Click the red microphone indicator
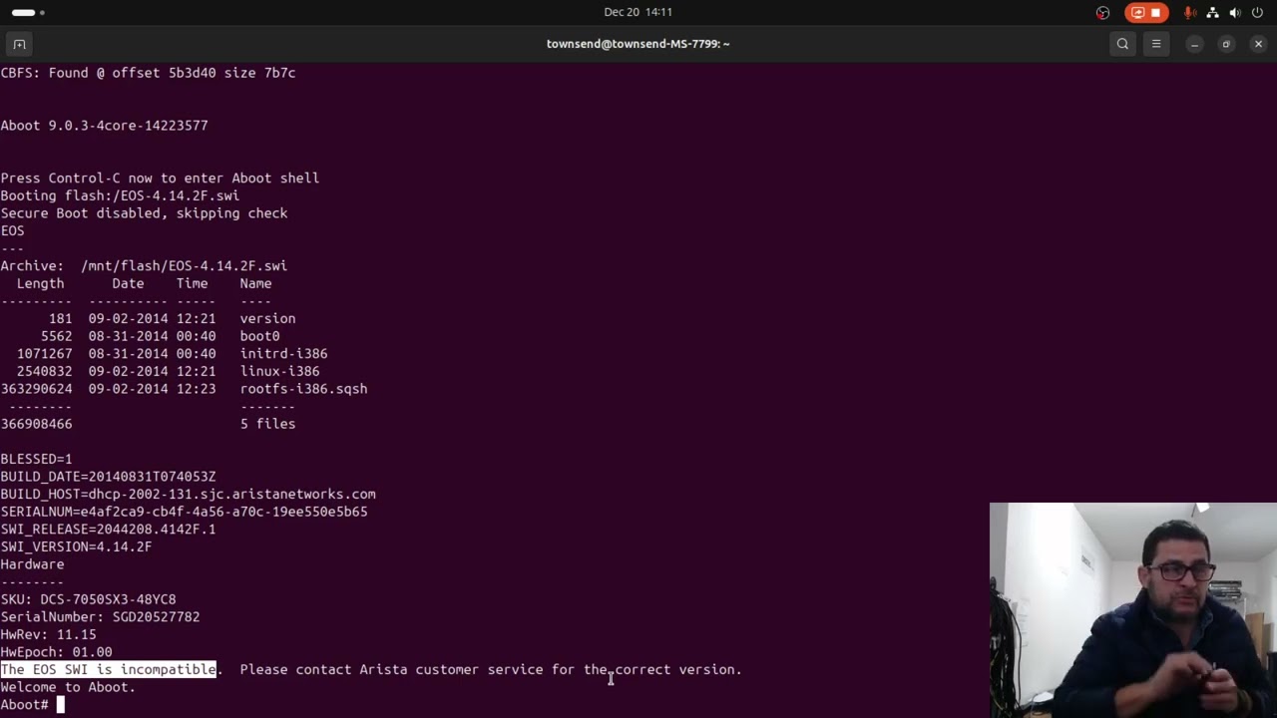 (x=1189, y=12)
